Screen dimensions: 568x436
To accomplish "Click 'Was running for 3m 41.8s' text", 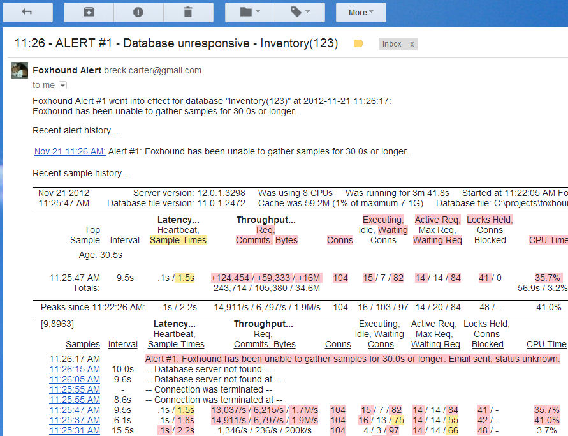I will [x=397, y=193].
